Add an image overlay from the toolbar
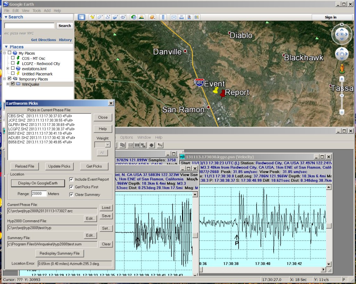Screen dimensions: 356x284 coord(115,17)
